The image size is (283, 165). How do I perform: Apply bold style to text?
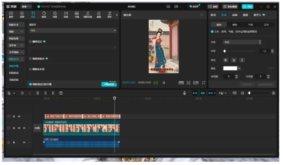pos(225,60)
